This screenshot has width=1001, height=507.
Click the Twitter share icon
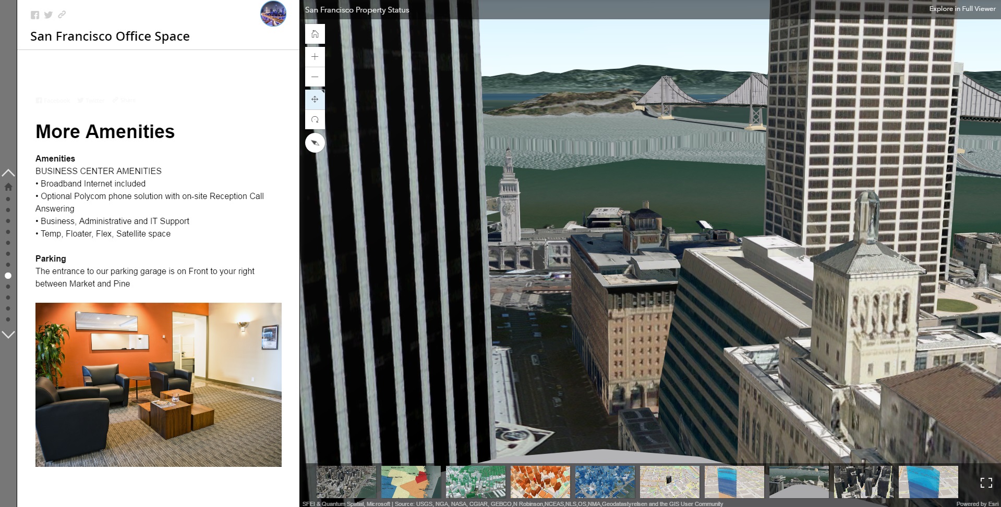pyautogui.click(x=49, y=15)
